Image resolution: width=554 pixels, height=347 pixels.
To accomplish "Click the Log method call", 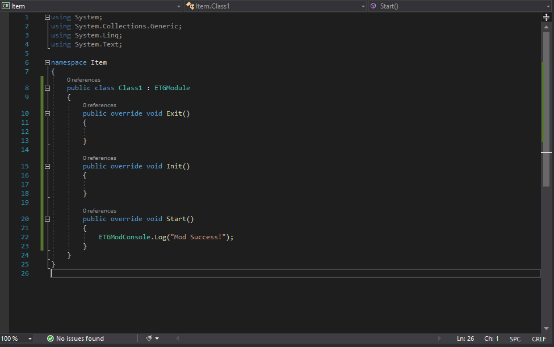I will (160, 237).
